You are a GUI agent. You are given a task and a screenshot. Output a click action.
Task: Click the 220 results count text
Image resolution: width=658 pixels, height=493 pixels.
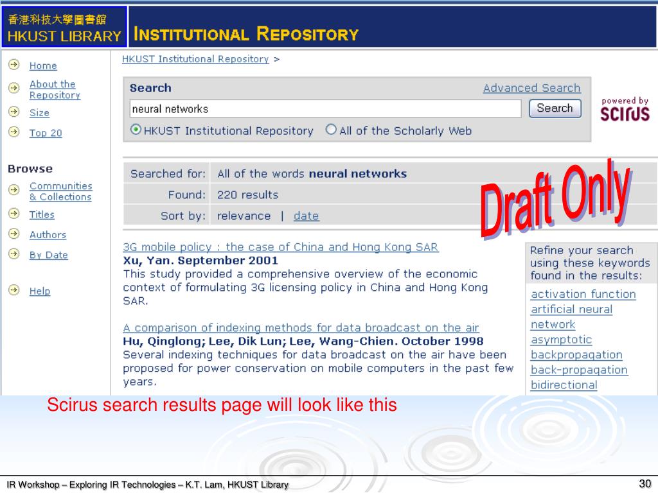click(x=247, y=195)
